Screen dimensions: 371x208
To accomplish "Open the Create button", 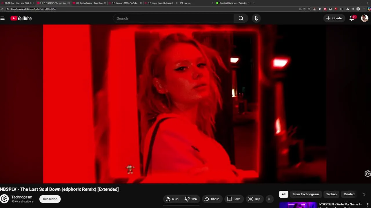I will pyautogui.click(x=334, y=18).
